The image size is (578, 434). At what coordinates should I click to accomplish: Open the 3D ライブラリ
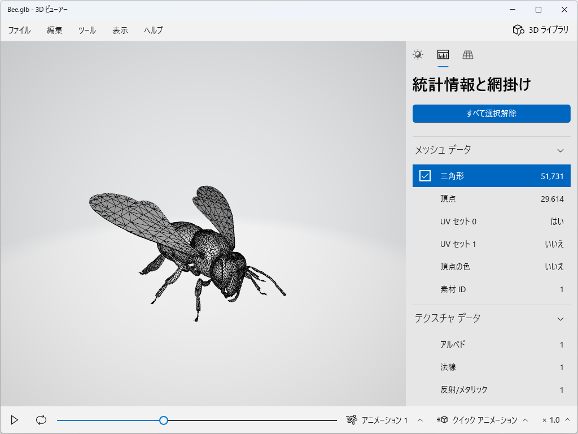coord(541,31)
